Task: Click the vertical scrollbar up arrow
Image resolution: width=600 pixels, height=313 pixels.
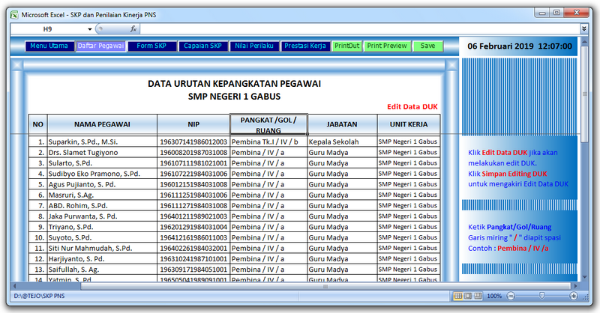Action: pos(584,41)
